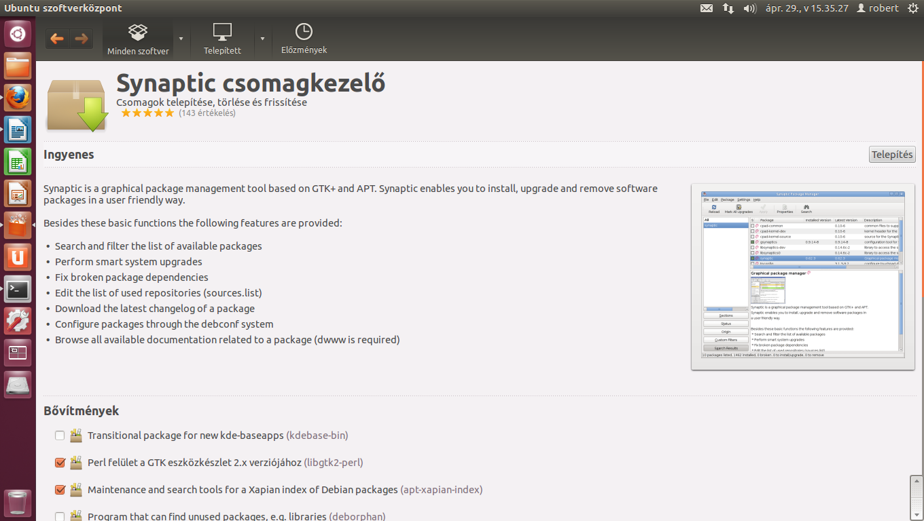Click 'Configure packages through the debconf system'
The image size is (924, 521).
click(x=164, y=324)
